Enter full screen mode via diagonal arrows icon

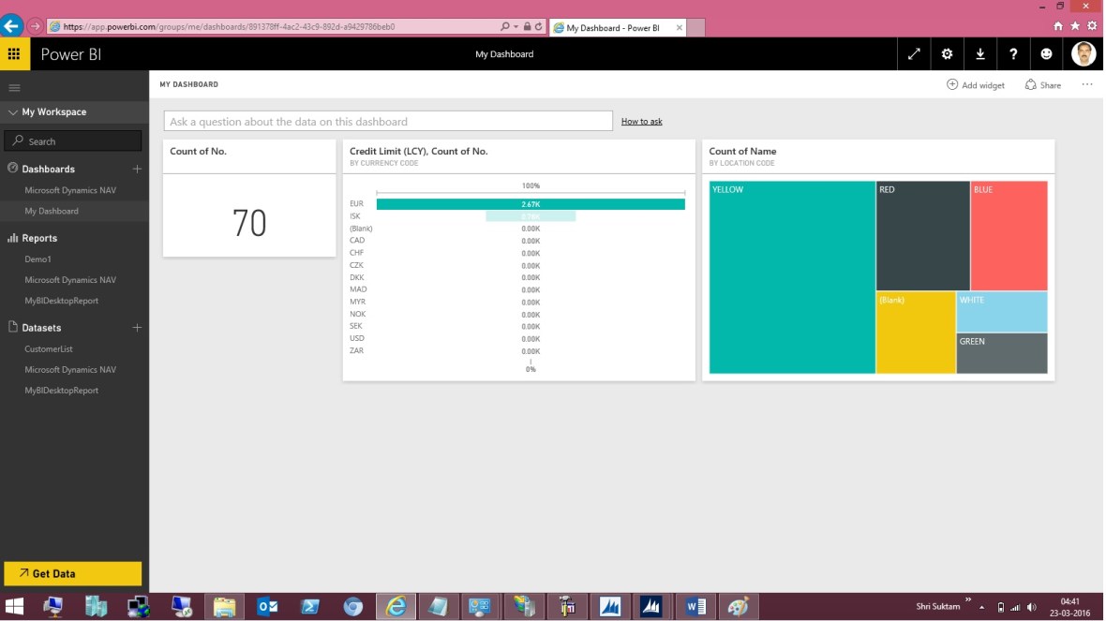click(914, 54)
